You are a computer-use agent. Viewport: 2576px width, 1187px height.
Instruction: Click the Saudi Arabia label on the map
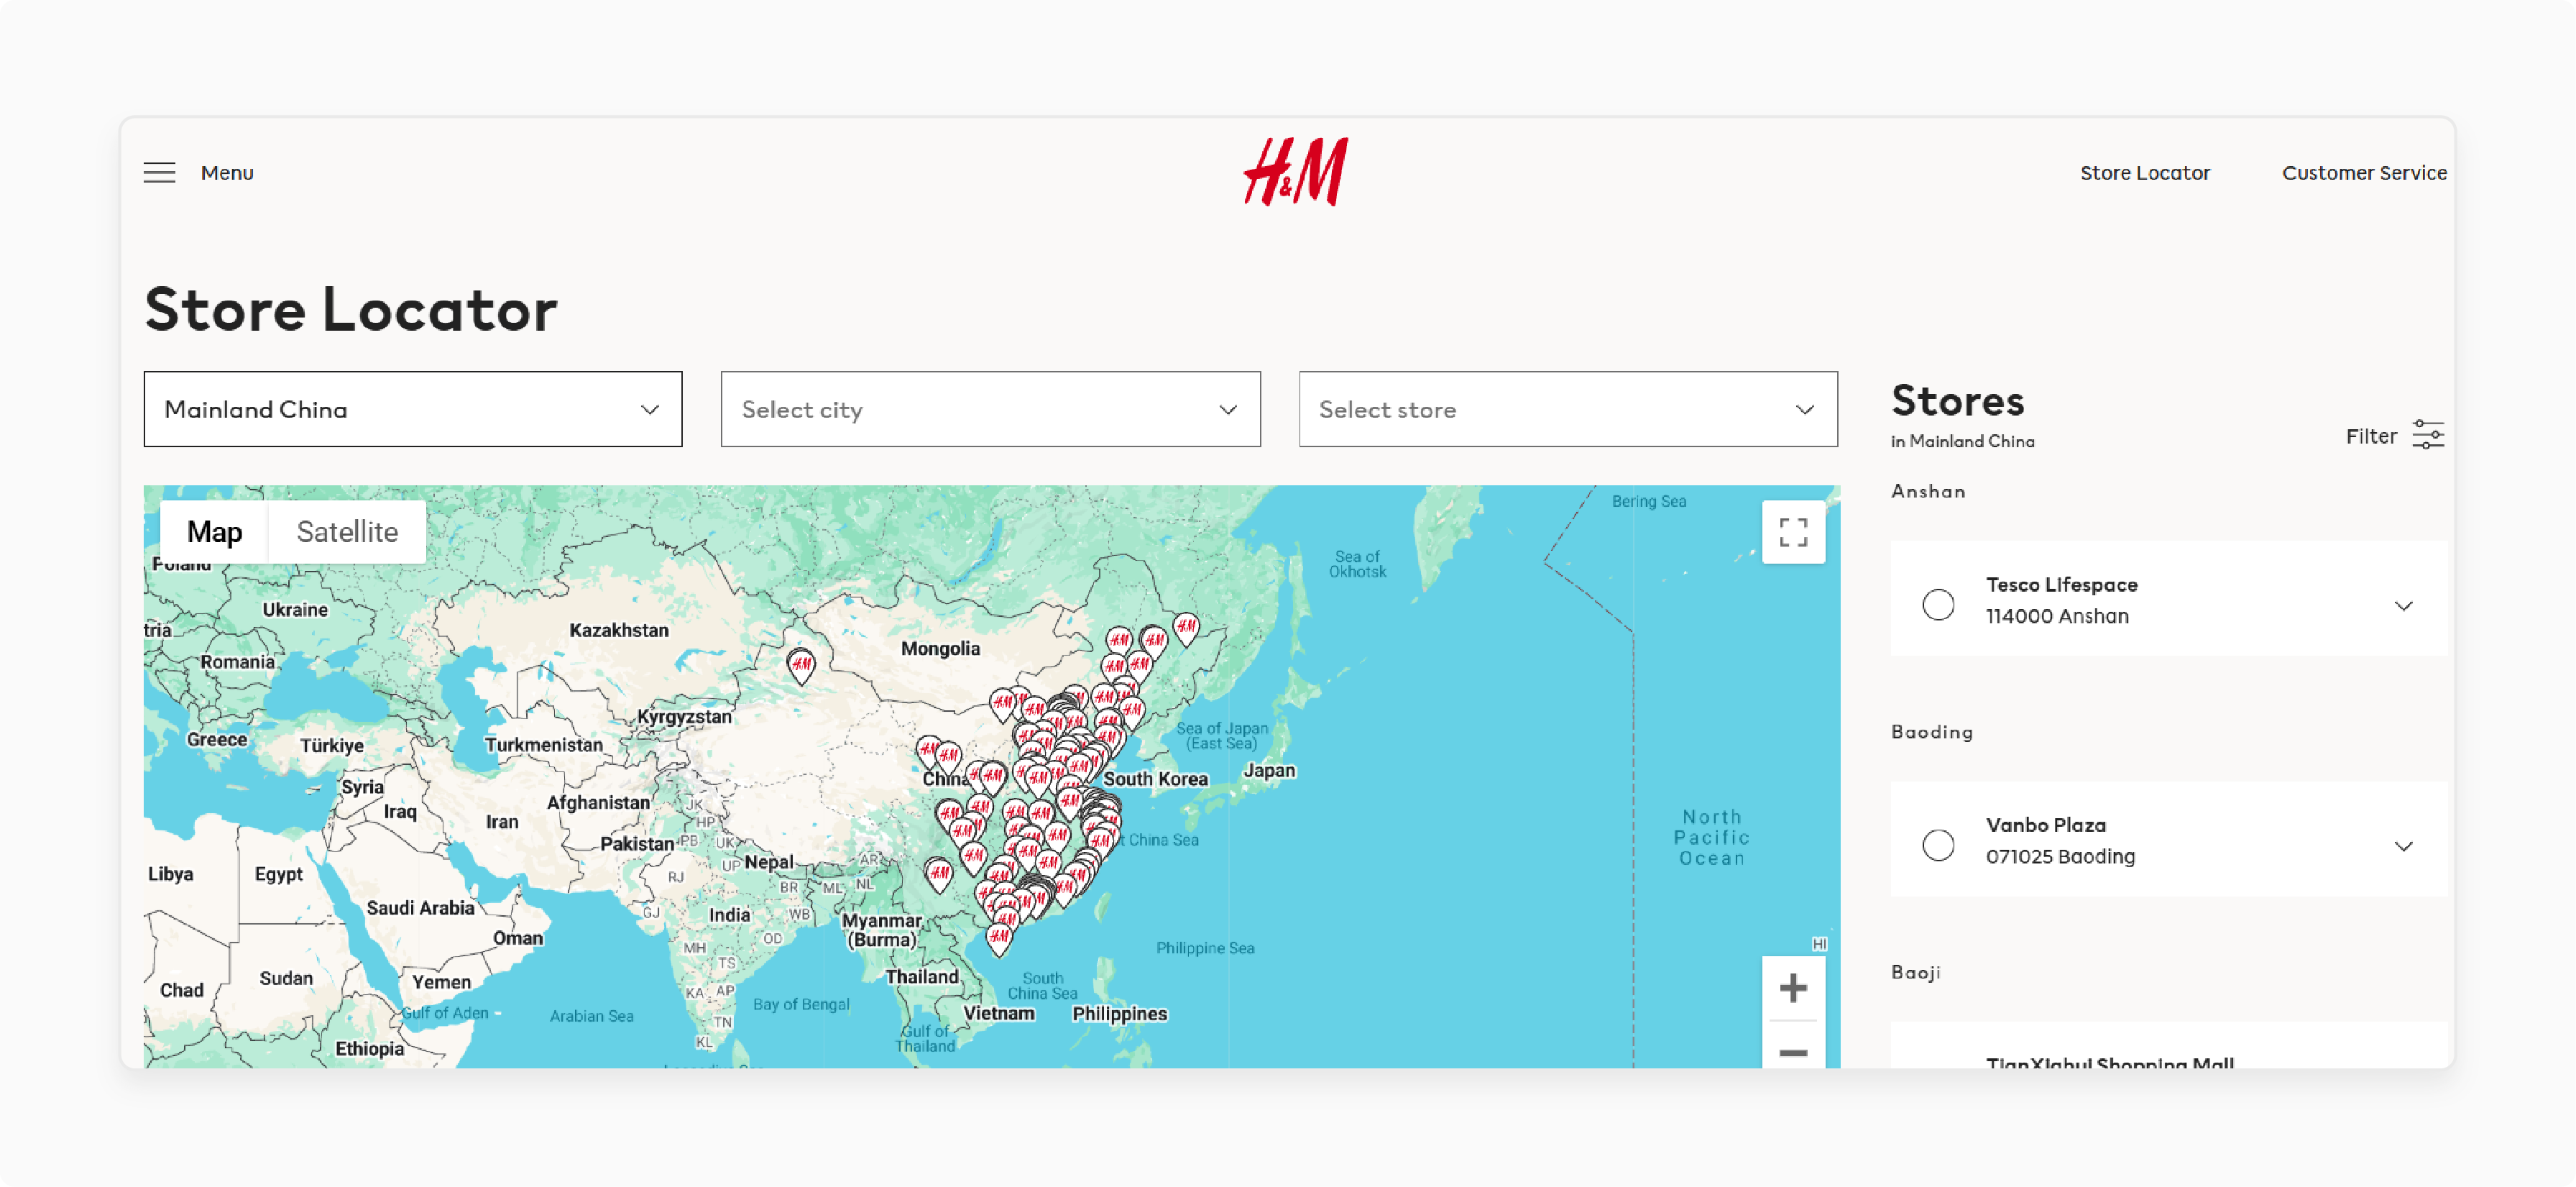click(420, 908)
